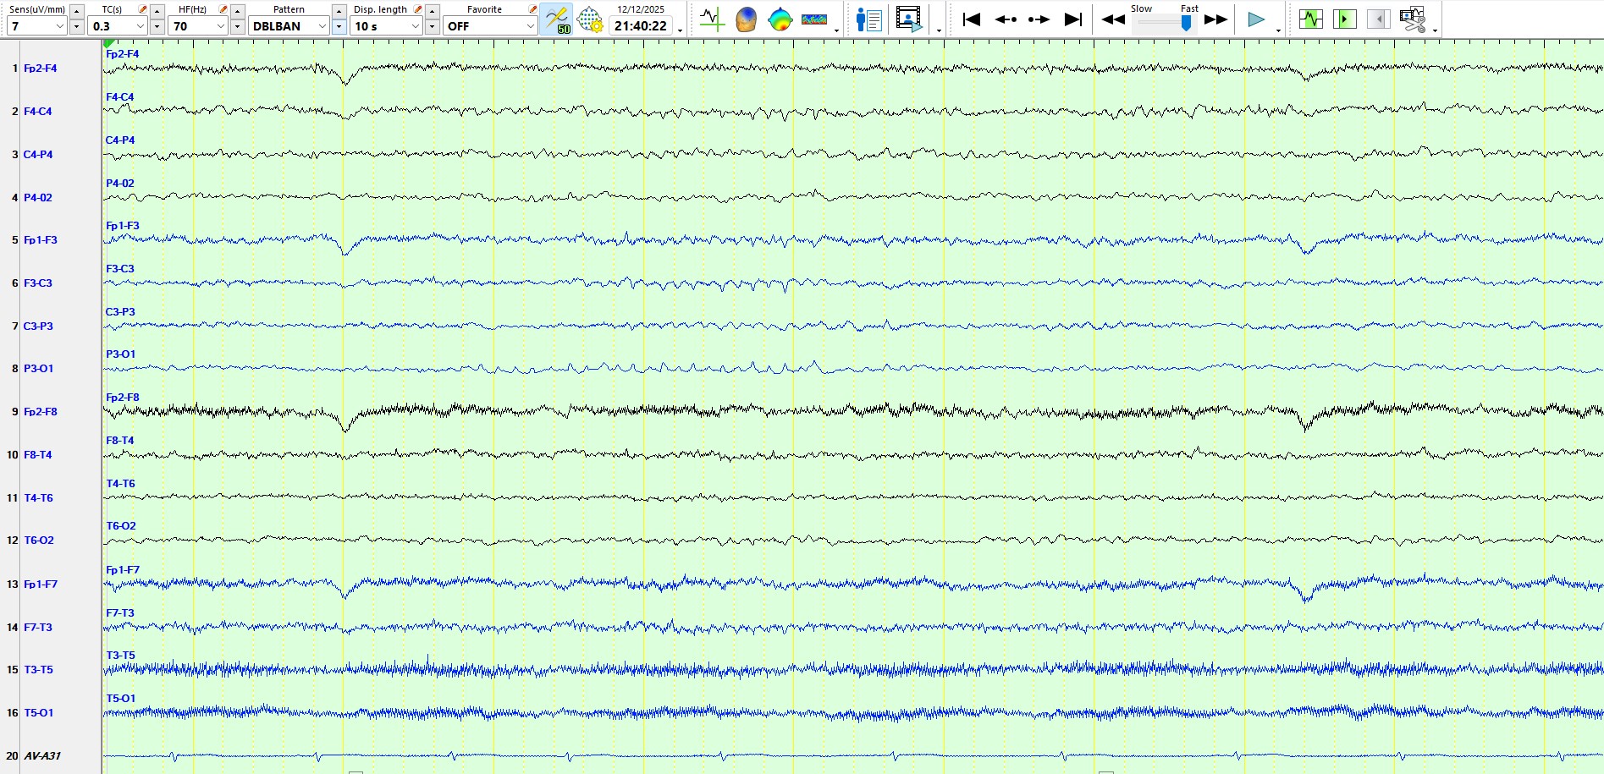Decrease sensitivity with the Sens down arrow
The height and width of the screenshot is (774, 1604).
pos(76,27)
